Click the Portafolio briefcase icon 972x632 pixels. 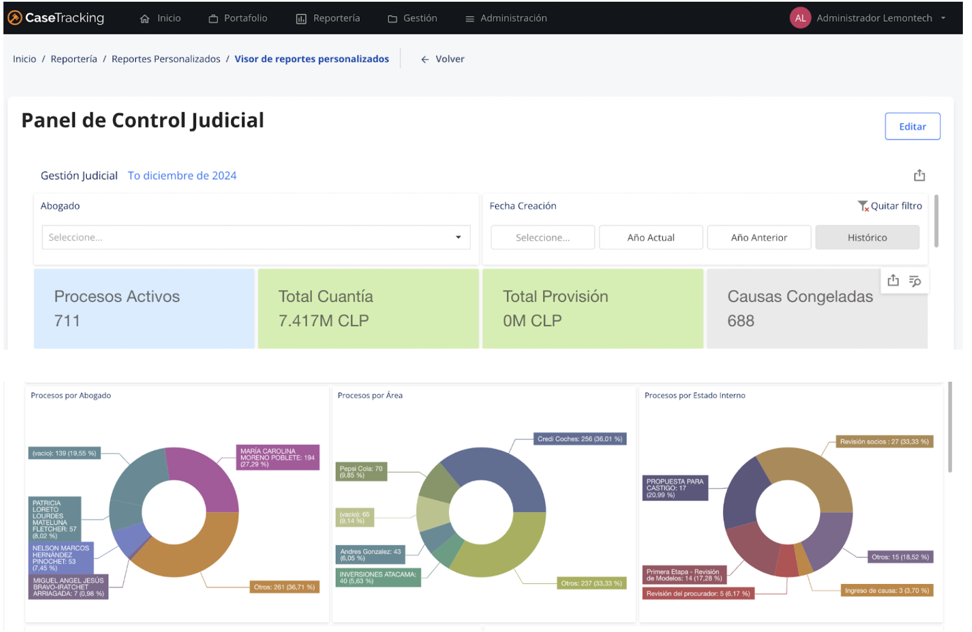pos(213,19)
